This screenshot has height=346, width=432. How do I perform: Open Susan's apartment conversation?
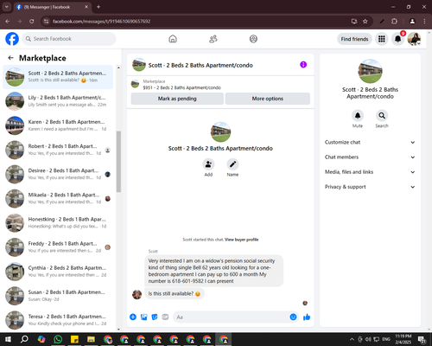(x=58, y=296)
